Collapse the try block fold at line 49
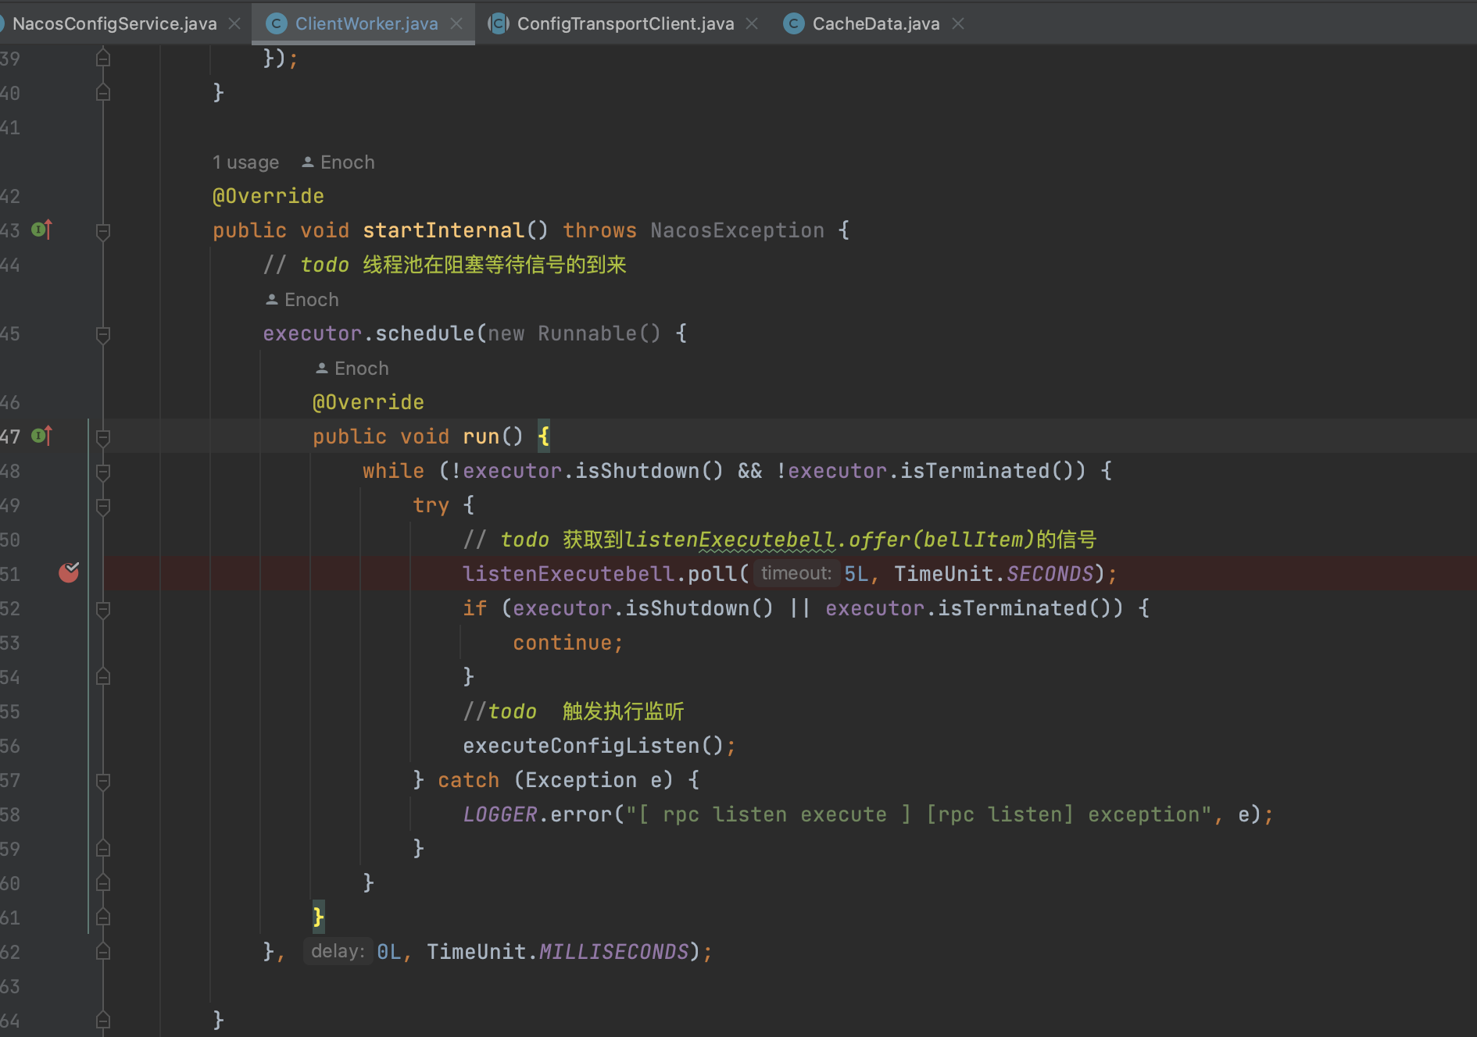Image resolution: width=1477 pixels, height=1037 pixels. (102, 506)
